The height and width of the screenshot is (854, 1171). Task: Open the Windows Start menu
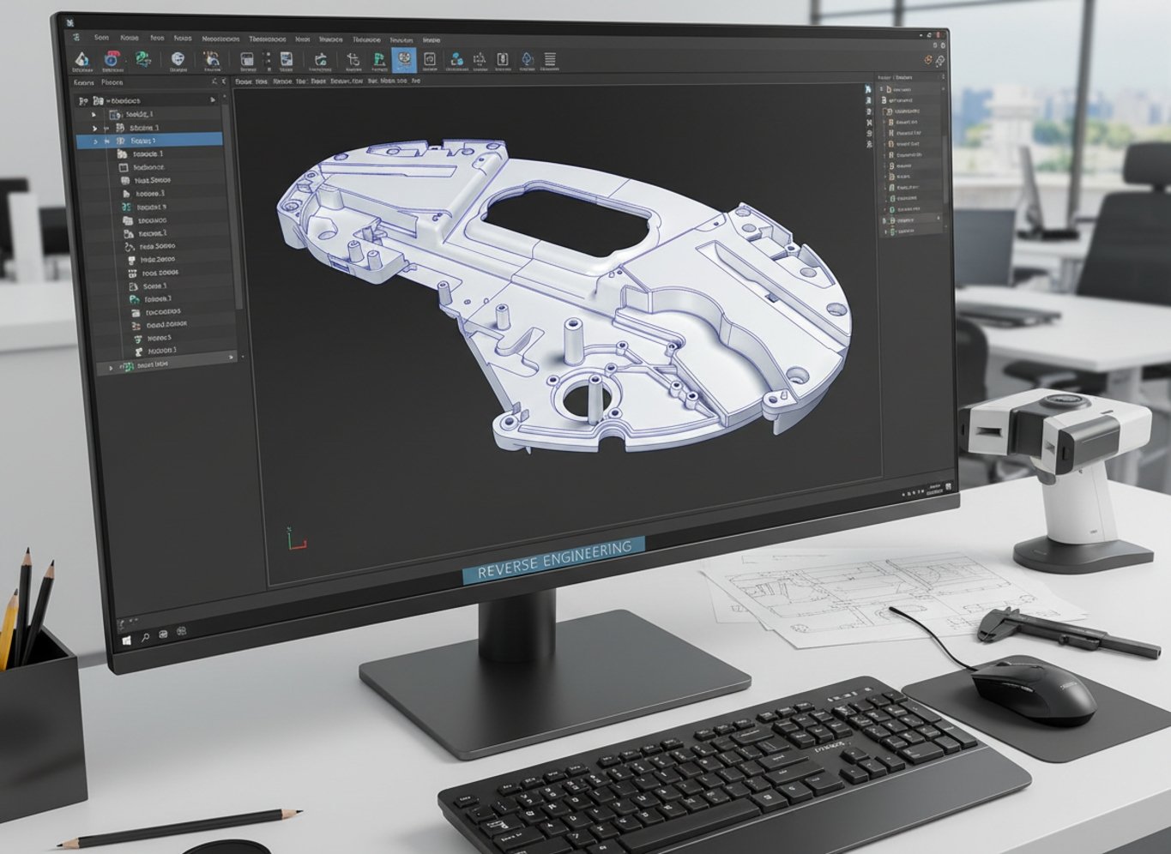click(x=127, y=638)
